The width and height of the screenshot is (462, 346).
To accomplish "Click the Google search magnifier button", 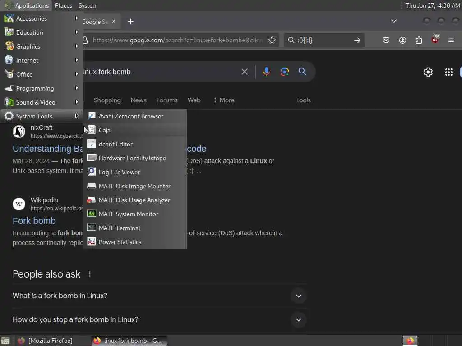I will (x=302, y=72).
